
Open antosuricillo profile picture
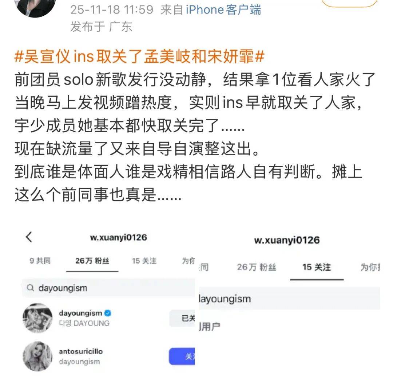click(37, 356)
